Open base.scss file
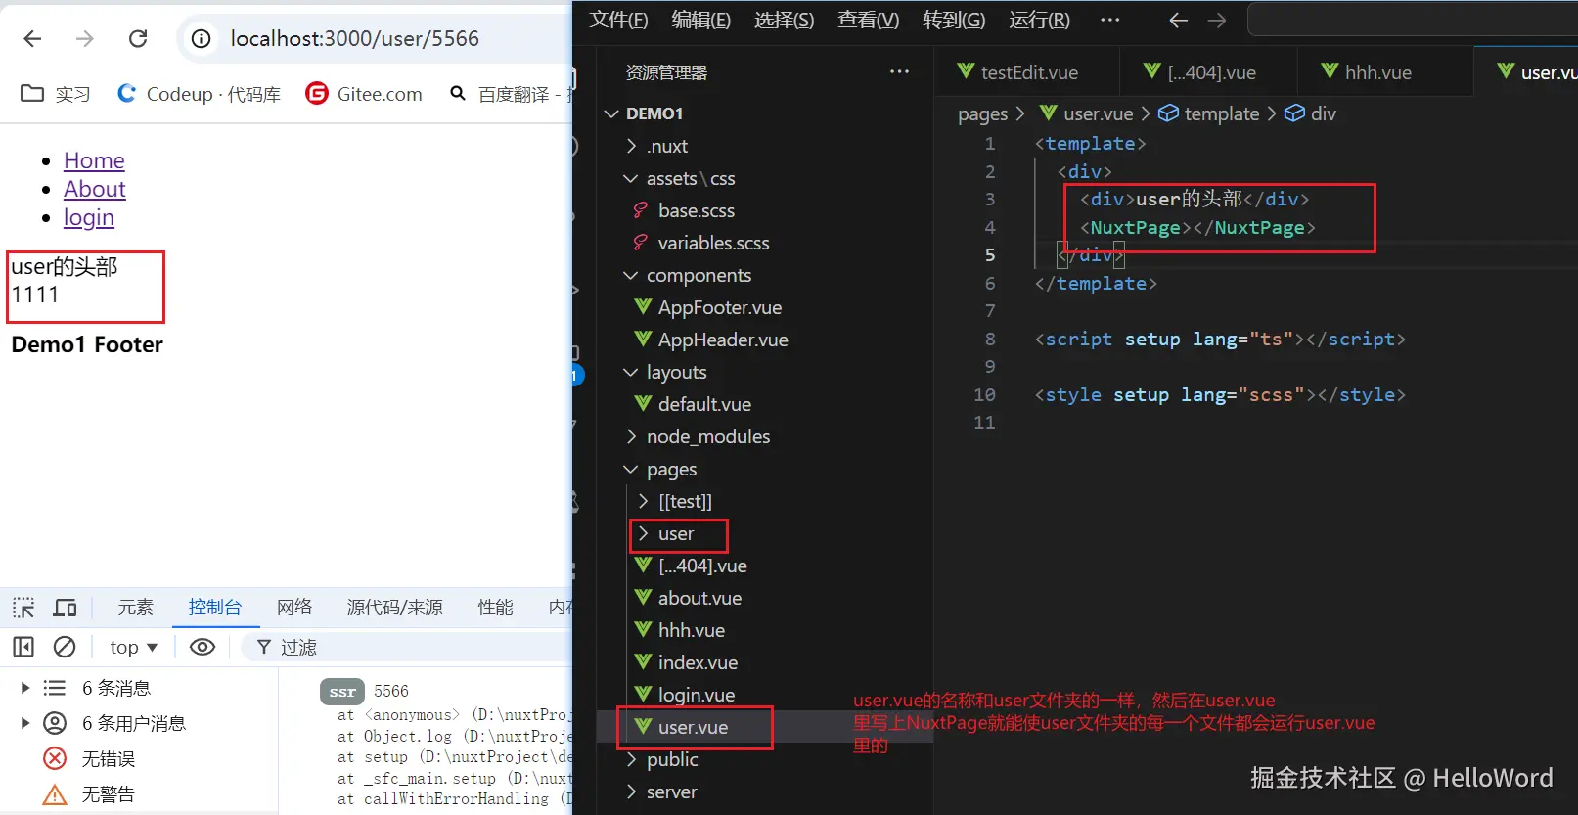This screenshot has height=815, width=1578. [x=763, y=210]
